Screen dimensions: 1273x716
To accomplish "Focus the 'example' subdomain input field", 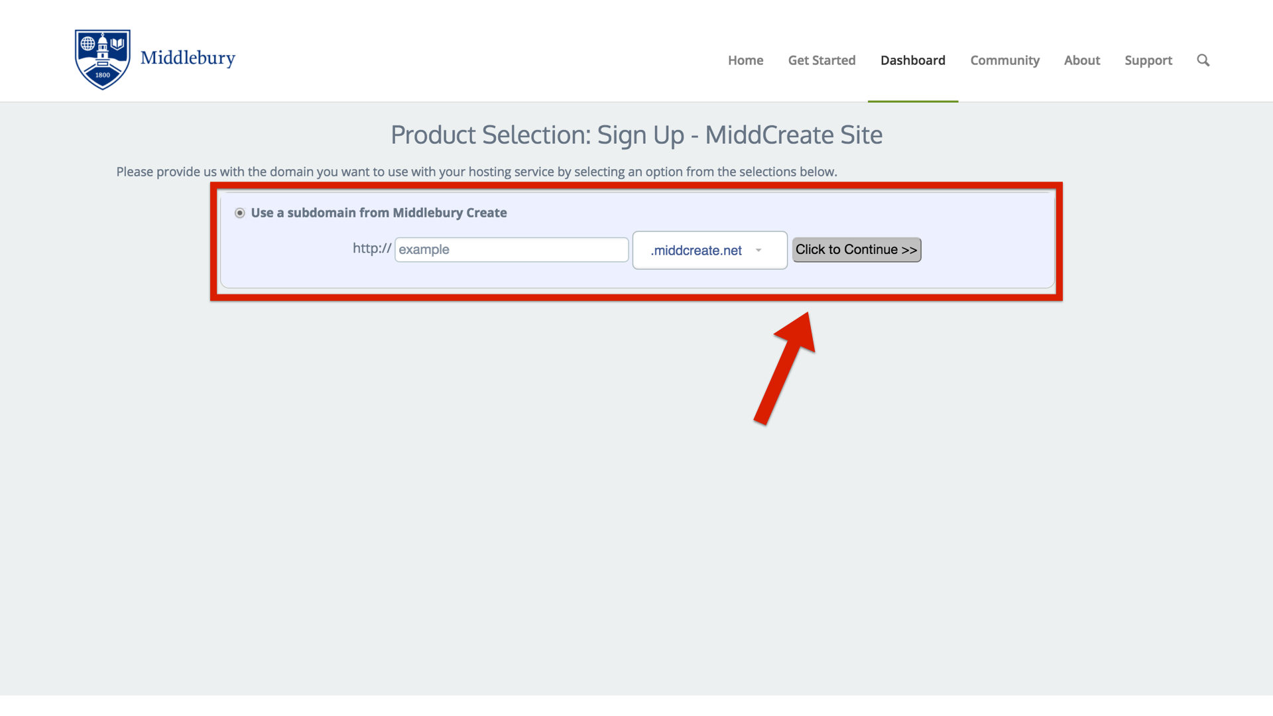I will [511, 250].
